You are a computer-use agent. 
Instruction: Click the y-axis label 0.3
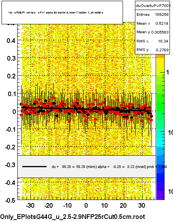(x=11, y=58)
